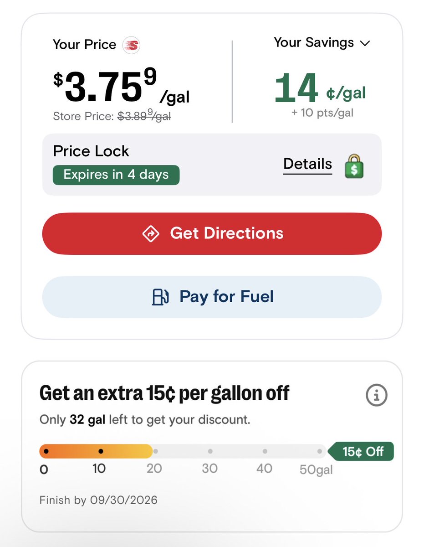
Task: Tap the Pay for Fuel button
Action: pyautogui.click(x=212, y=297)
